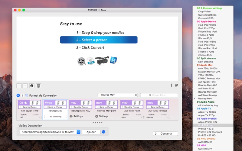
Task: Open the Rewrap Mov preset dropdown
Action: [118, 95]
